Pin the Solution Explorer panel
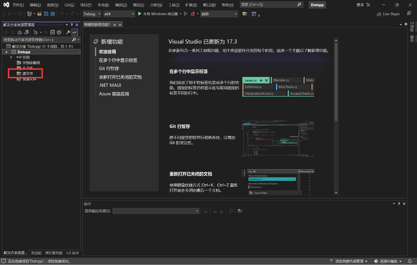Viewport: 417px width, 265px height. pyautogui.click(x=72, y=25)
